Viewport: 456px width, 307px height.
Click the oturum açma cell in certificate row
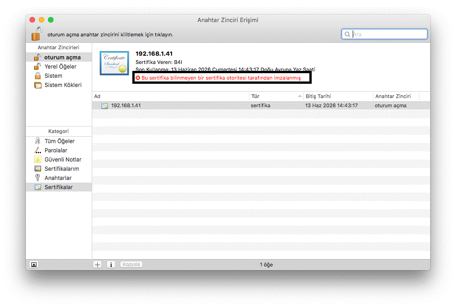(x=391, y=105)
